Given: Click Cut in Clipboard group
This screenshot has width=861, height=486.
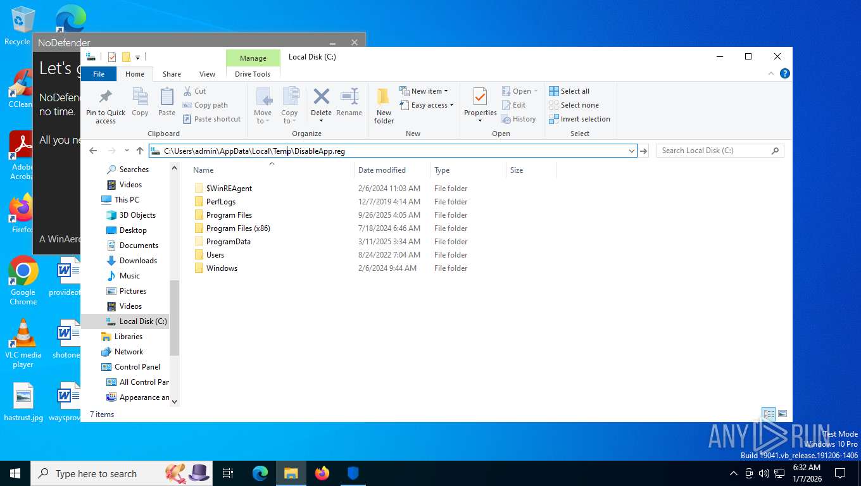Looking at the screenshot, I should pyautogui.click(x=195, y=91).
